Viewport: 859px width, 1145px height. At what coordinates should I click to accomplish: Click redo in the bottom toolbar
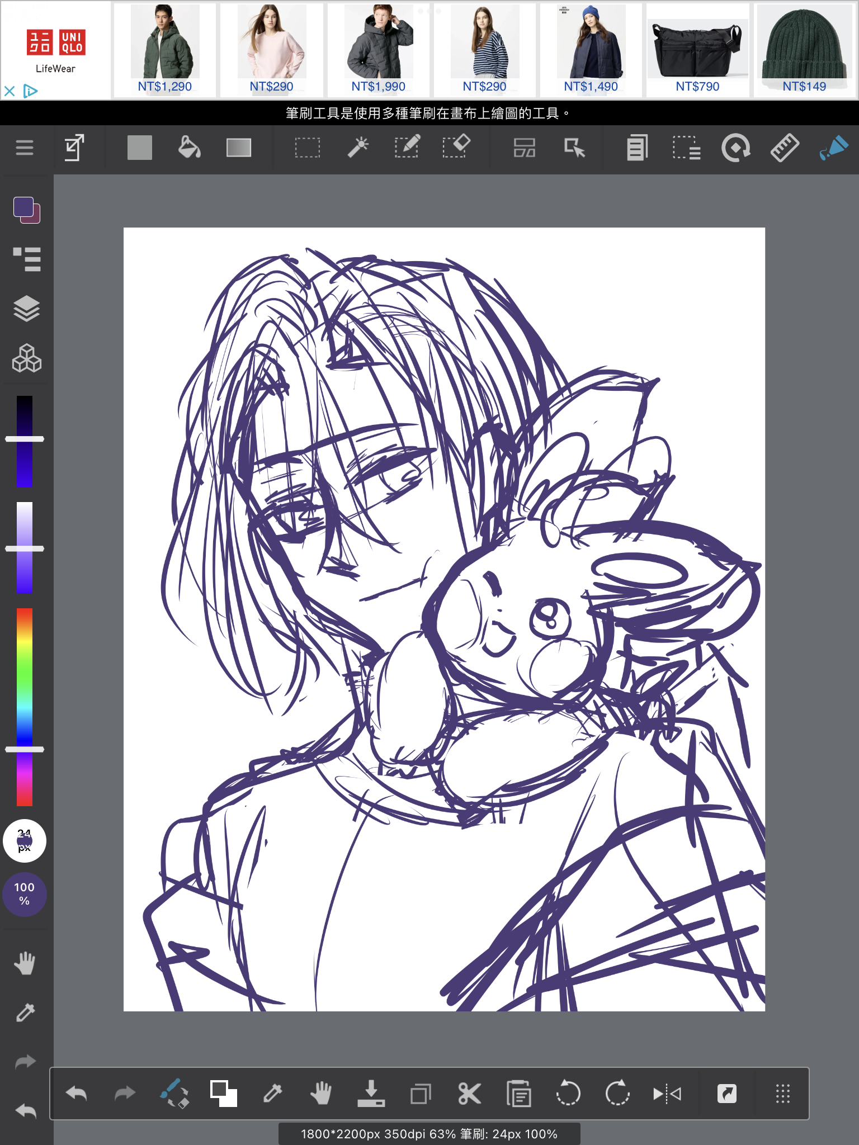click(125, 1094)
